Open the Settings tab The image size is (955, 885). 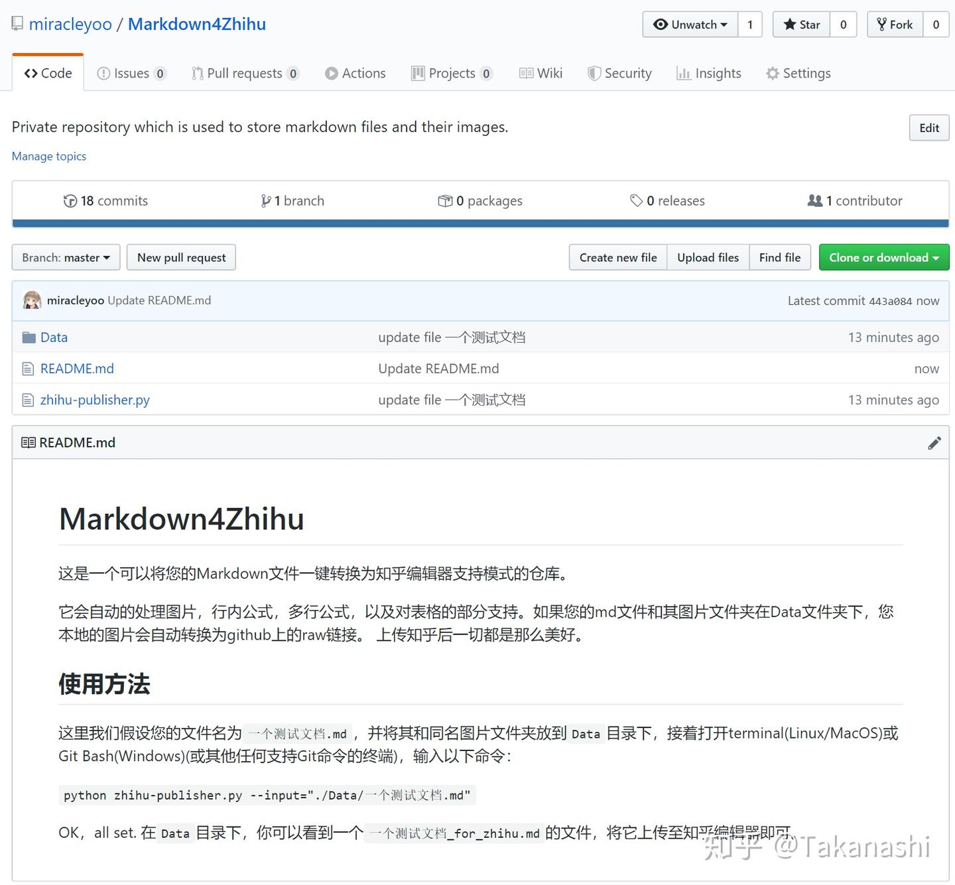(798, 73)
